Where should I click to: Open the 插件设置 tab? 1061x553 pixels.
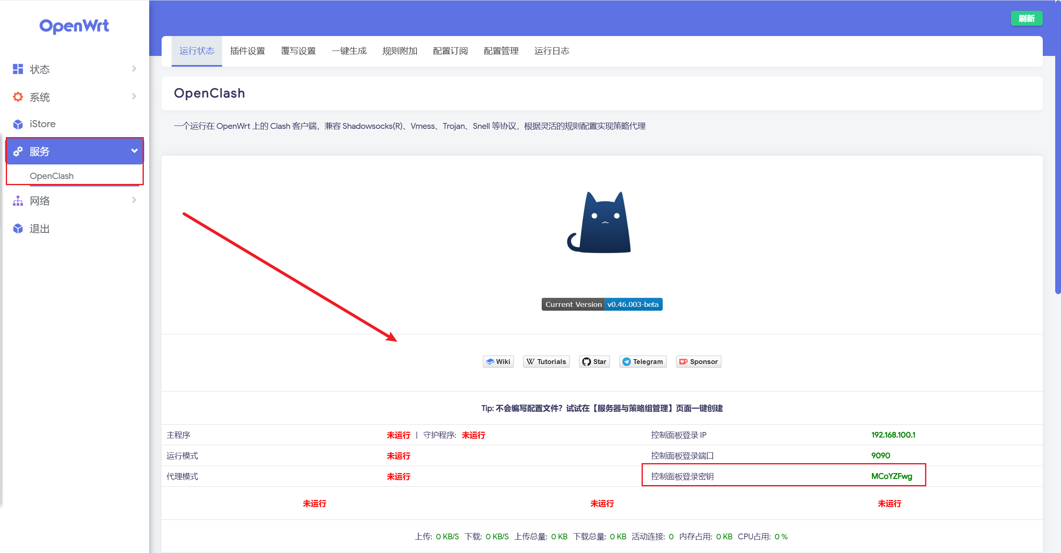pos(247,51)
